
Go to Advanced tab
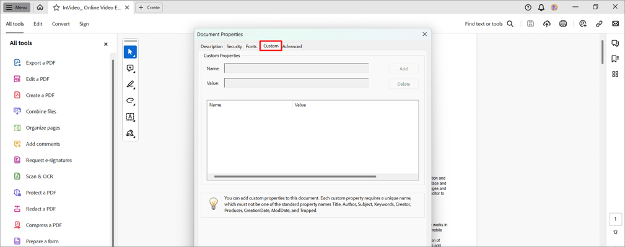tap(292, 46)
